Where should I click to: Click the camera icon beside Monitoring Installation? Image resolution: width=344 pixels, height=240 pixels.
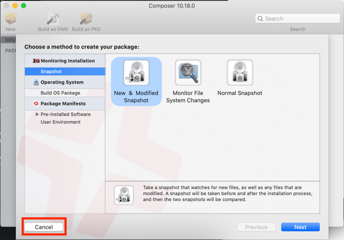coord(36,61)
